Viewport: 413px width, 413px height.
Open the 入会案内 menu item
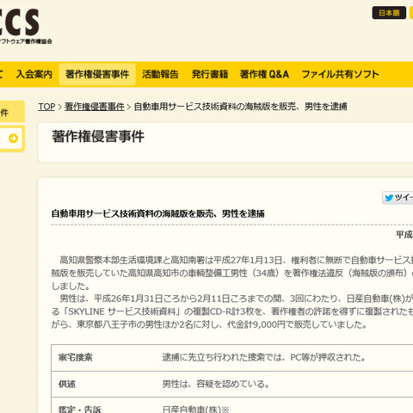pos(34,74)
